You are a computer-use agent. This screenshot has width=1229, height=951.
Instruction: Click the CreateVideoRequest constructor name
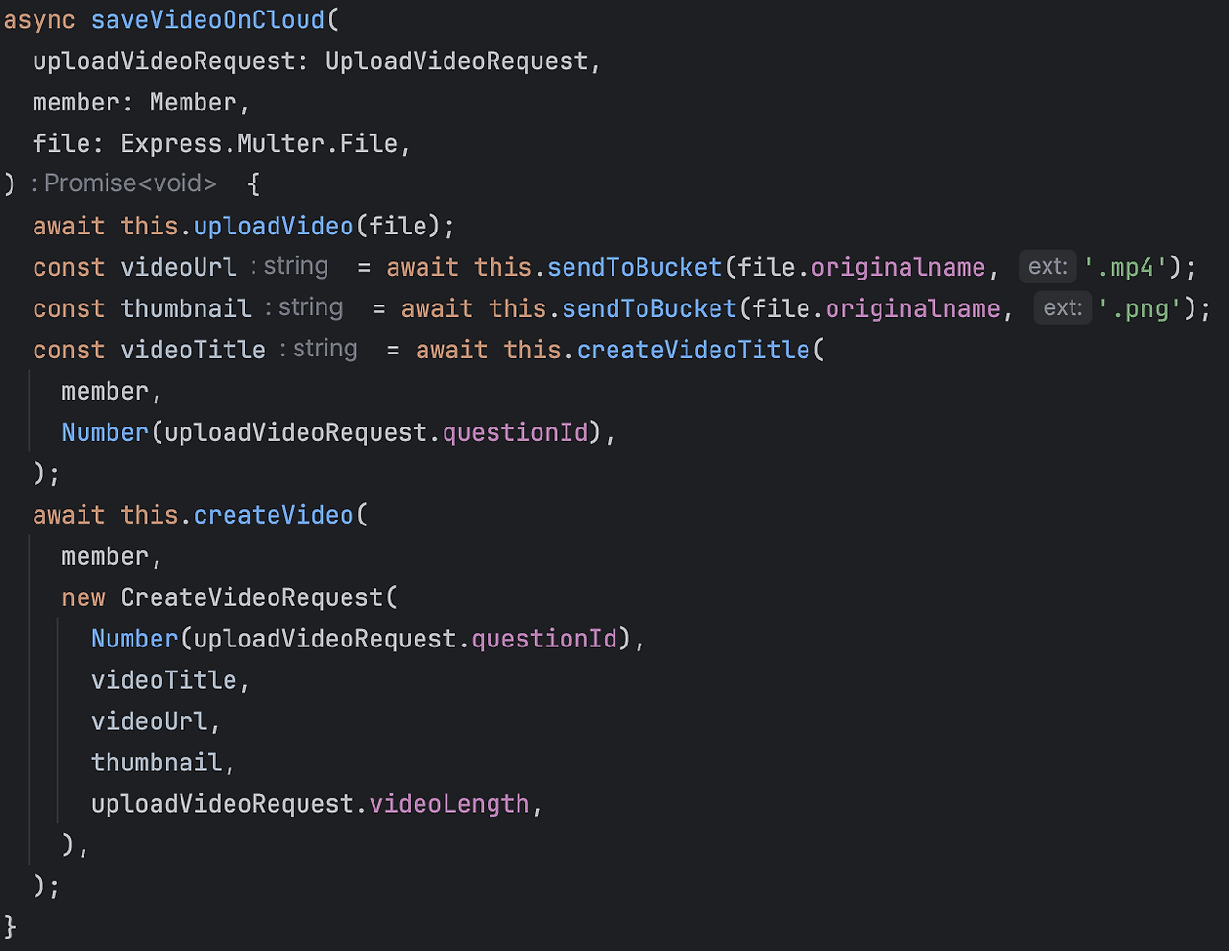click(252, 598)
